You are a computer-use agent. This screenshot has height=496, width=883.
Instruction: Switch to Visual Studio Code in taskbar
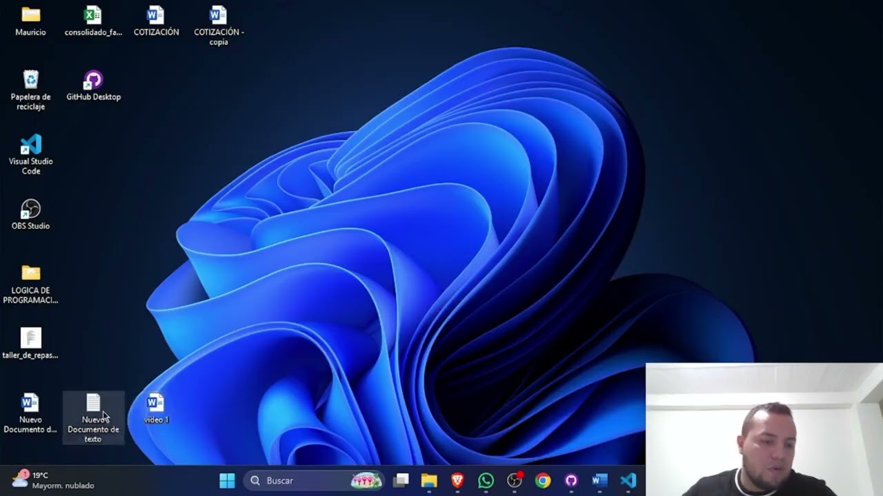628,480
